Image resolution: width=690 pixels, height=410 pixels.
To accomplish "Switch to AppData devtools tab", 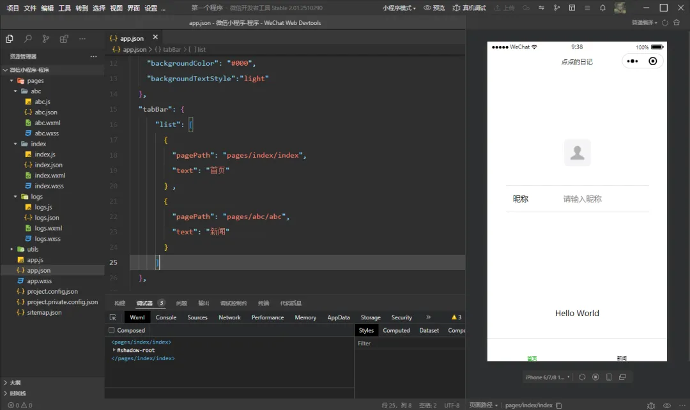I will [x=339, y=317].
